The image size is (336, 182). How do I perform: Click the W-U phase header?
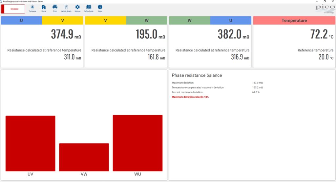[x=210, y=21]
